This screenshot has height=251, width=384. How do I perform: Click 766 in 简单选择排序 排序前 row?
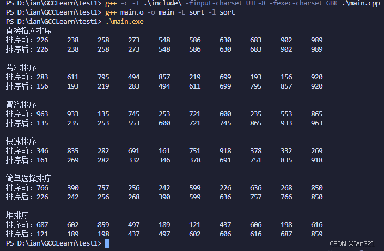click(x=42, y=188)
